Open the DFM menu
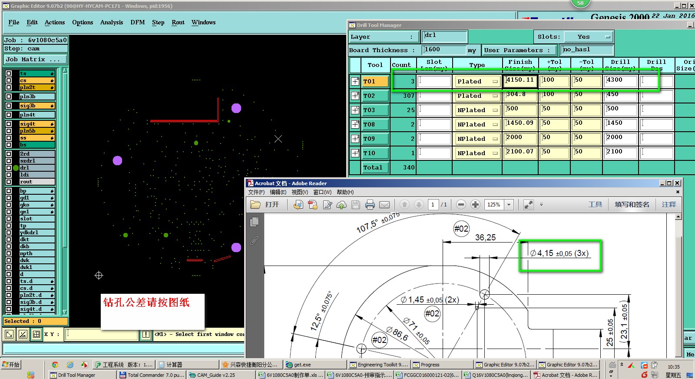 [137, 22]
